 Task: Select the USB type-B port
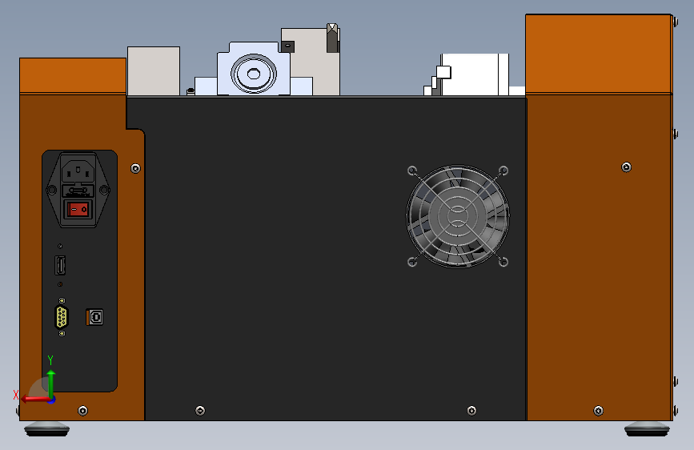pos(94,317)
